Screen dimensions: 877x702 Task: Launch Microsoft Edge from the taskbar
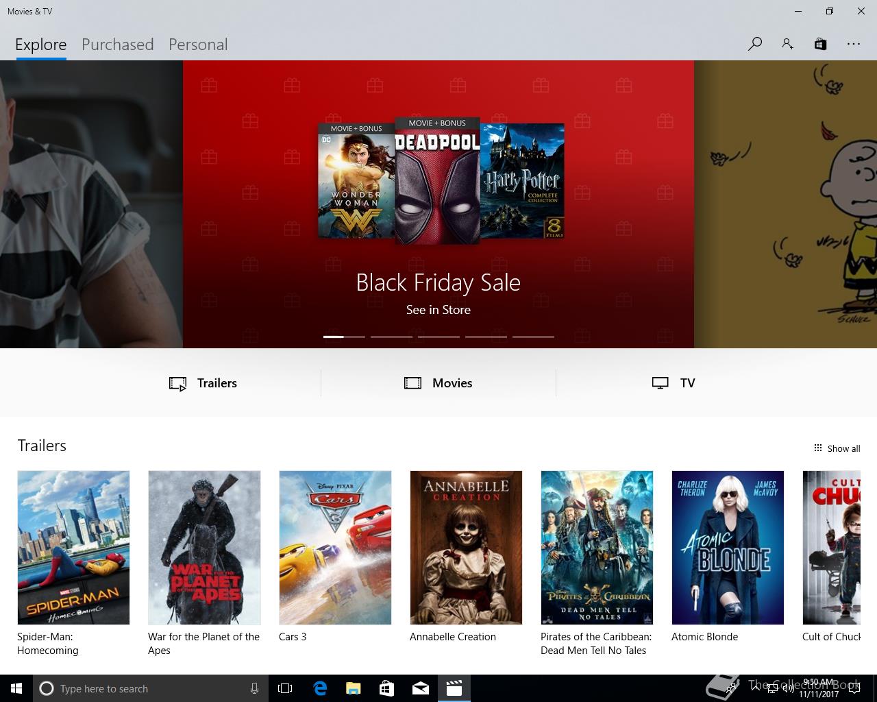[x=319, y=688]
